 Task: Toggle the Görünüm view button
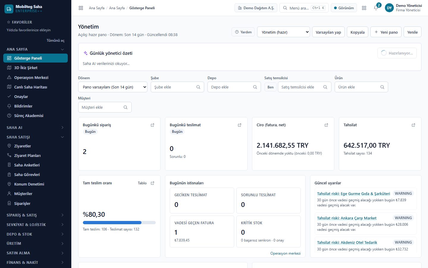tap(344, 8)
